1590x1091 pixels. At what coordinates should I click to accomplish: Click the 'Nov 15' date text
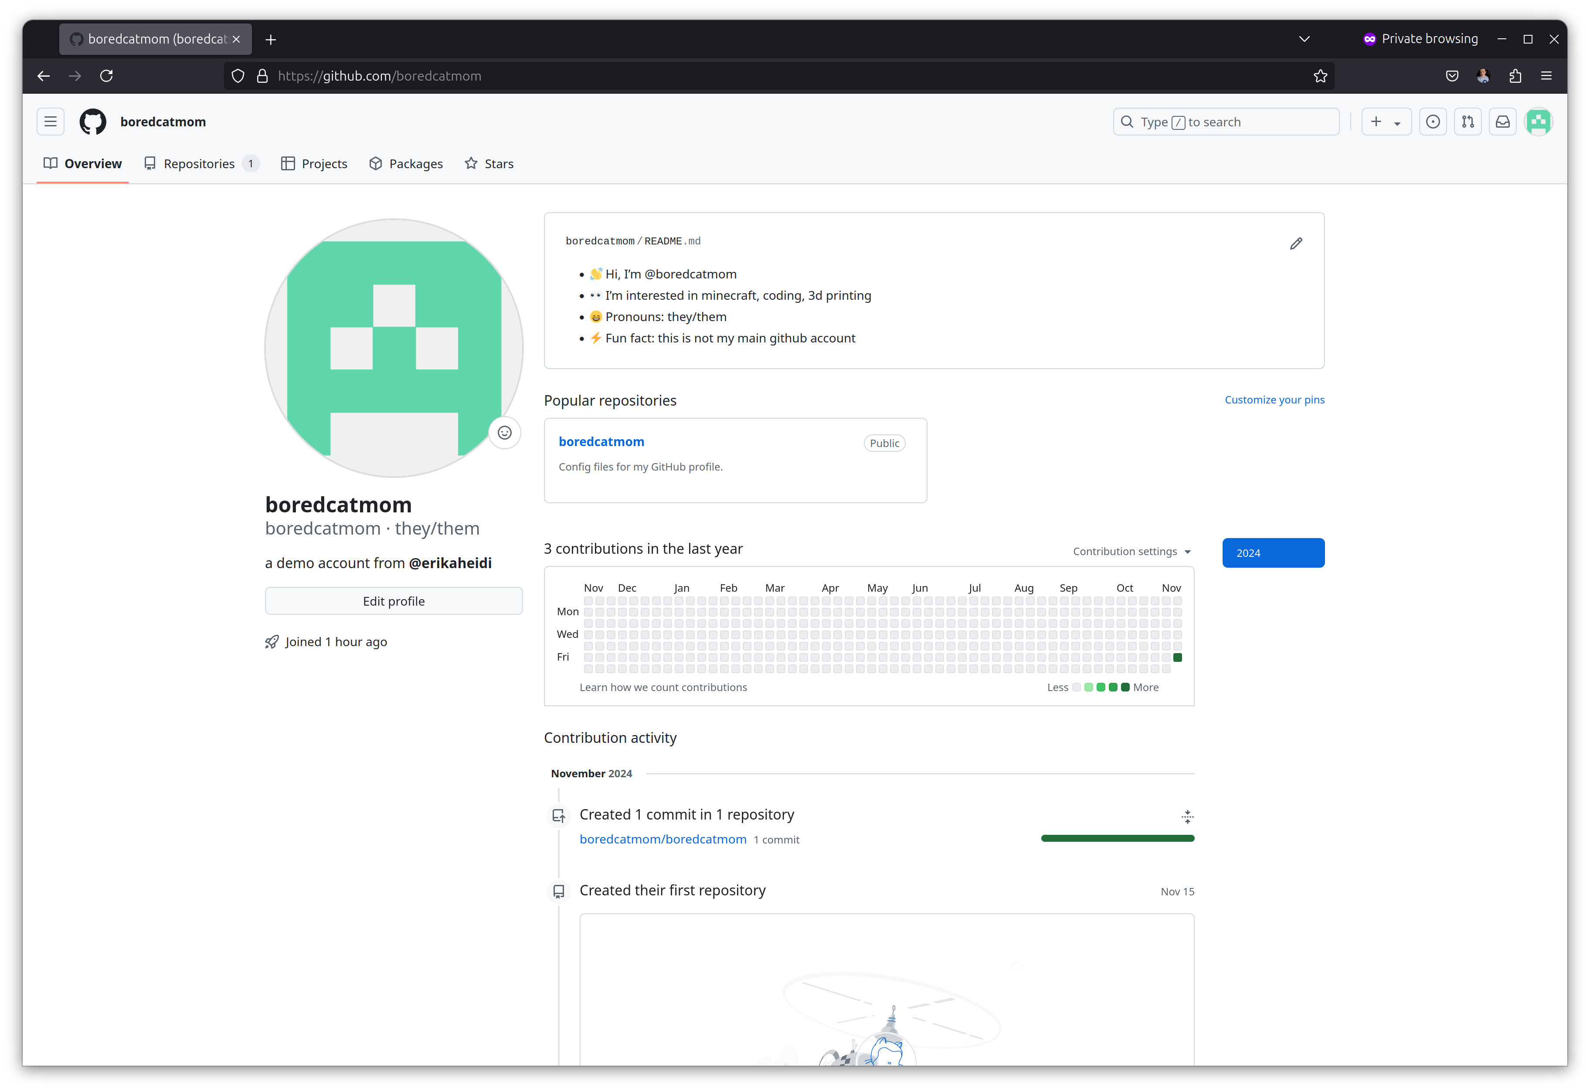(1177, 891)
